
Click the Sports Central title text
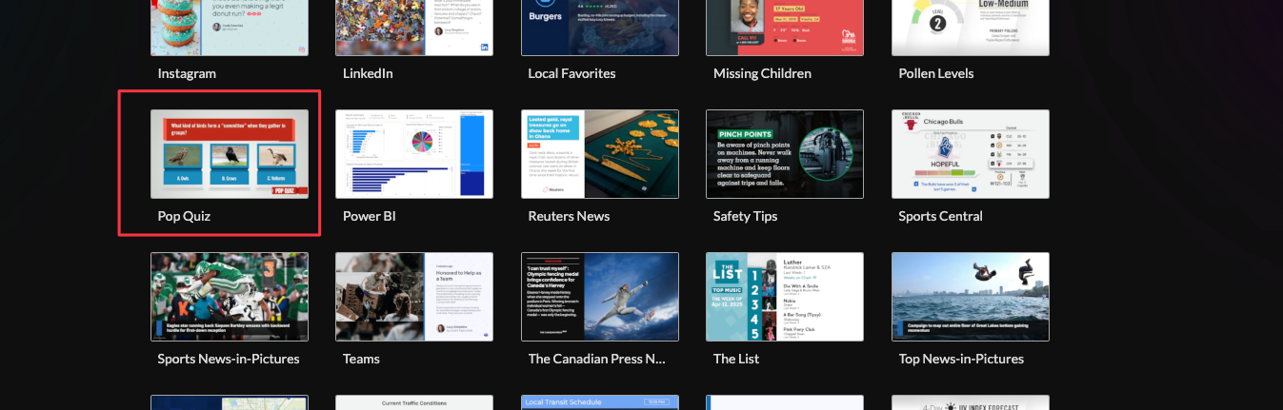[940, 216]
